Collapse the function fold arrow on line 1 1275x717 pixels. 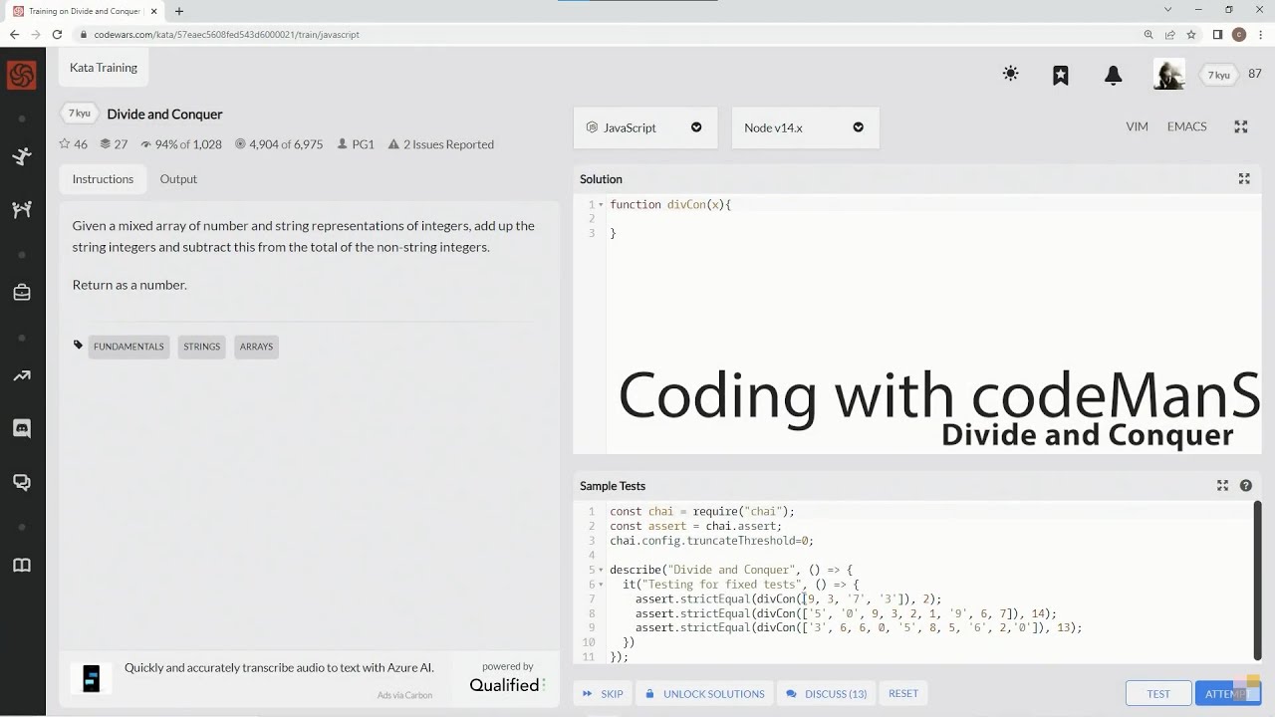click(601, 204)
